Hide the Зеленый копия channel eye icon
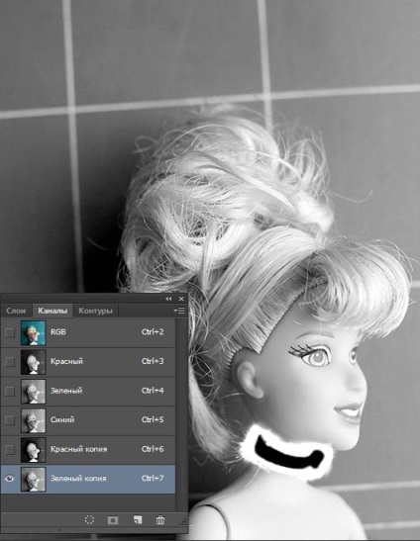The image size is (420, 541). [10, 479]
